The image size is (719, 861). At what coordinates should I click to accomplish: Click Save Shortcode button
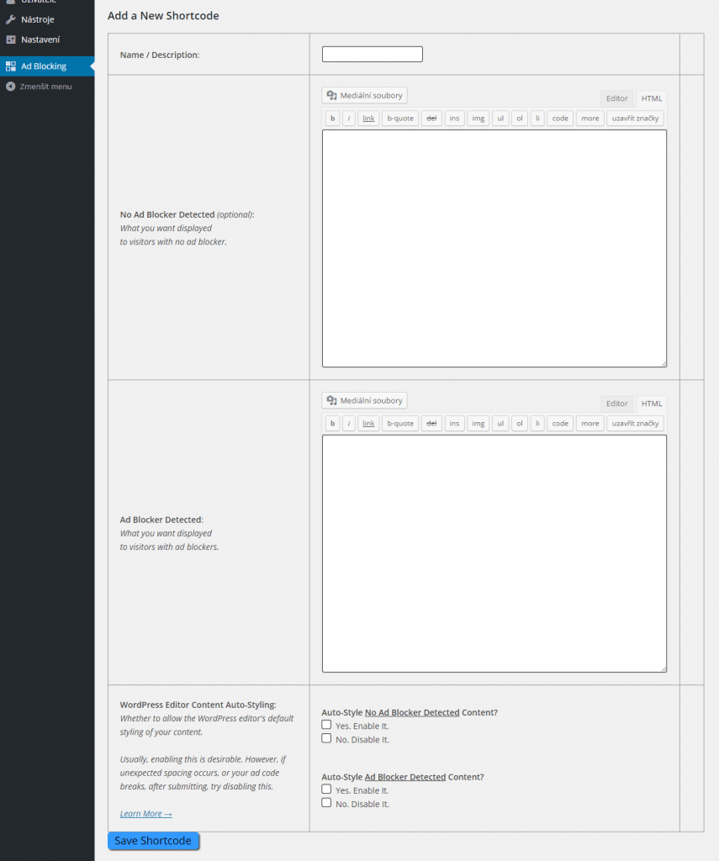tap(153, 841)
